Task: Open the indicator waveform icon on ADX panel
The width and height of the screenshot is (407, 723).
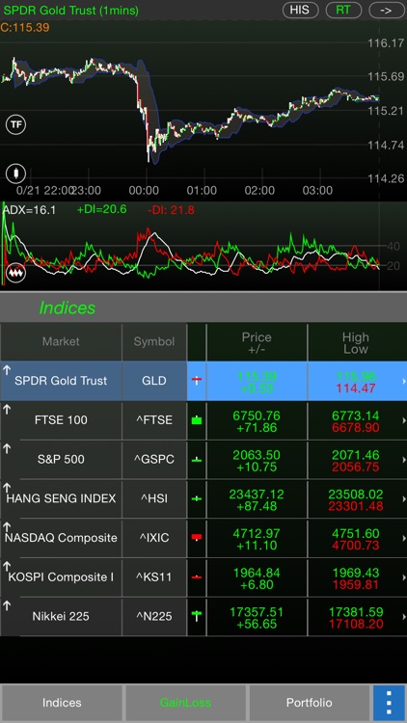Action: 15,273
